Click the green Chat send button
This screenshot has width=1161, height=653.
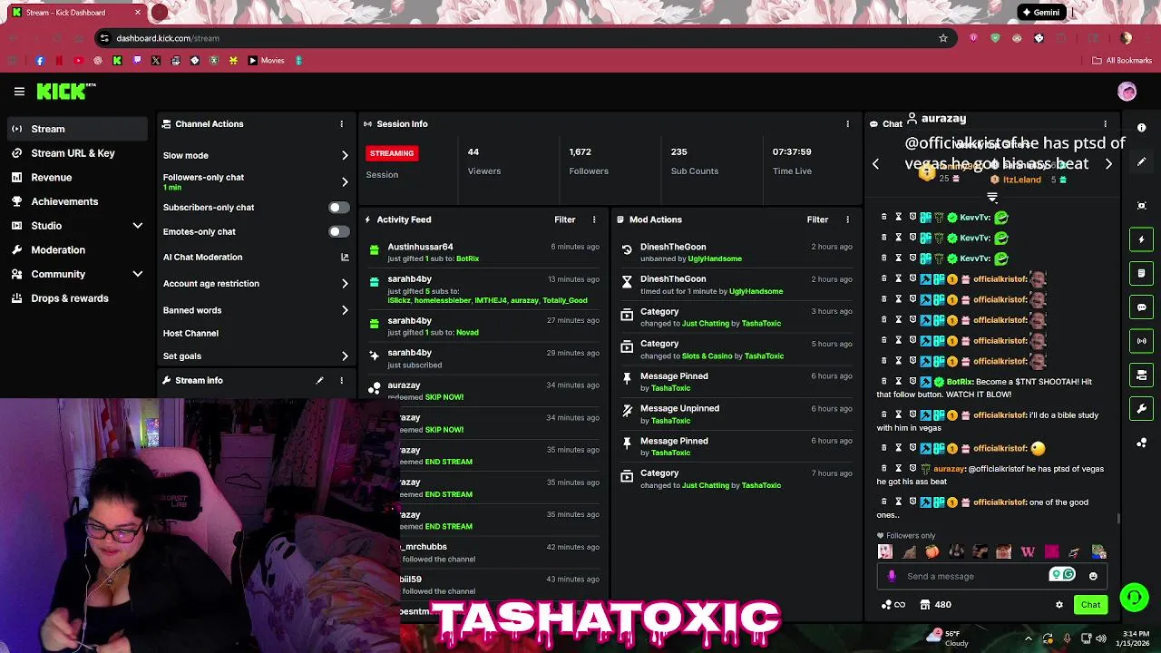[x=1090, y=605]
